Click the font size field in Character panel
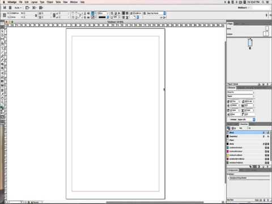This screenshot has width=272, height=204. (235, 101)
